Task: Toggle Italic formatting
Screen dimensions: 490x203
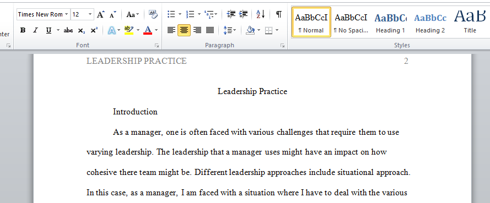Action: [36, 30]
